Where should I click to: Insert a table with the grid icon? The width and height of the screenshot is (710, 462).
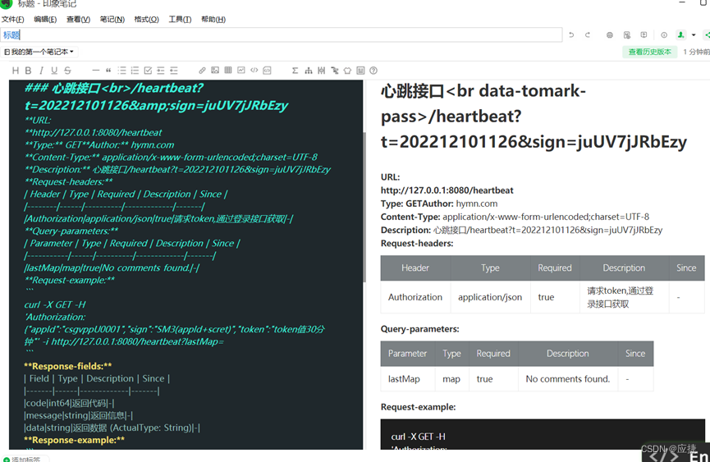pyautogui.click(x=228, y=70)
